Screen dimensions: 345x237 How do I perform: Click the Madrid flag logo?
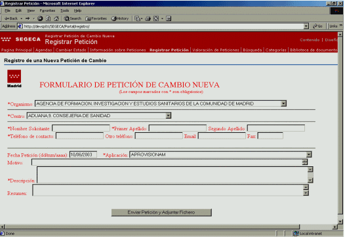tap(14, 79)
